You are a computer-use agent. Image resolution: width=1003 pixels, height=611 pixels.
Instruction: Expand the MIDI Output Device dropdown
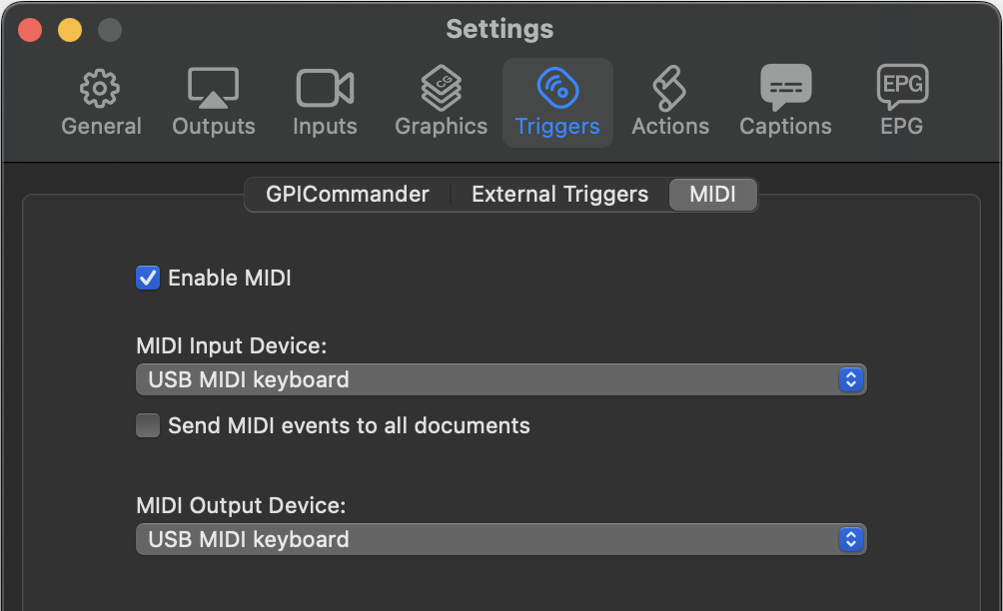[x=501, y=539]
